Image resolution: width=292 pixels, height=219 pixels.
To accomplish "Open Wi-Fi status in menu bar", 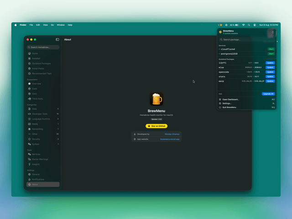I will (243, 25).
